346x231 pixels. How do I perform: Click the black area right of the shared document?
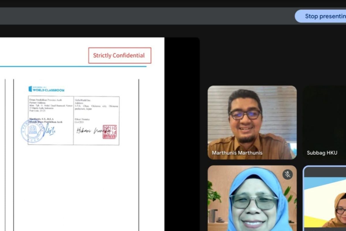point(182,130)
